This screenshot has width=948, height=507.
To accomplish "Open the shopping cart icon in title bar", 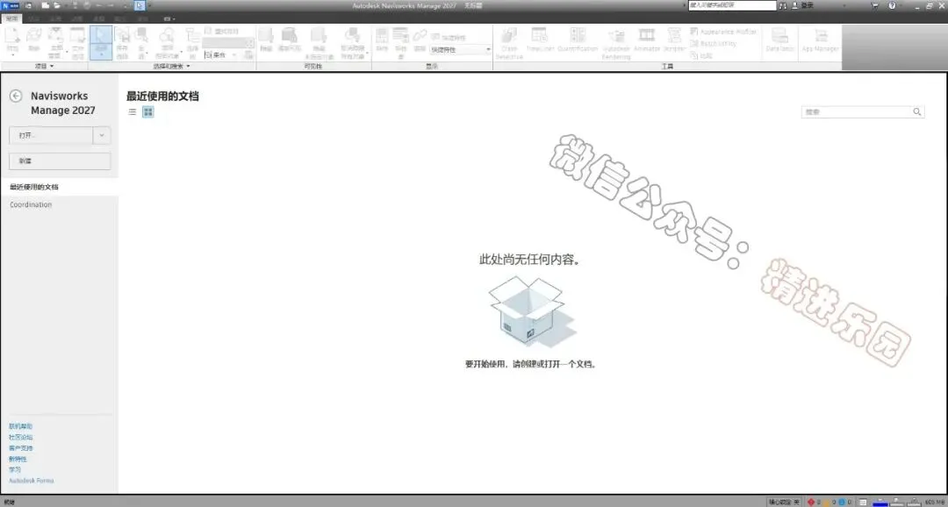I will pos(874,5).
